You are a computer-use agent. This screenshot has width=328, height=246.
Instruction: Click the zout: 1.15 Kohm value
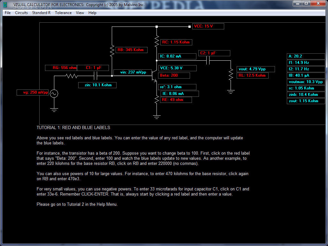pos(306,101)
